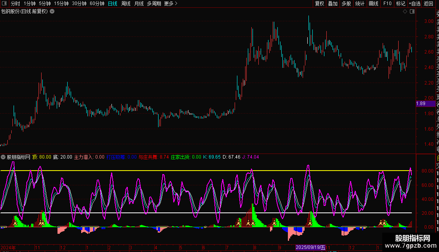The width and height of the screenshot is (439, 252).
Task: Click the purple 1.89 price tag
Action: pos(425,104)
